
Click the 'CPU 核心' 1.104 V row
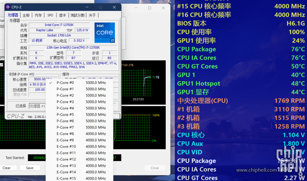point(241,135)
